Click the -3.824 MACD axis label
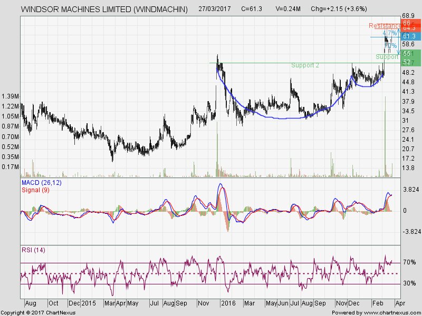This screenshot has height=316, width=422. (411, 232)
